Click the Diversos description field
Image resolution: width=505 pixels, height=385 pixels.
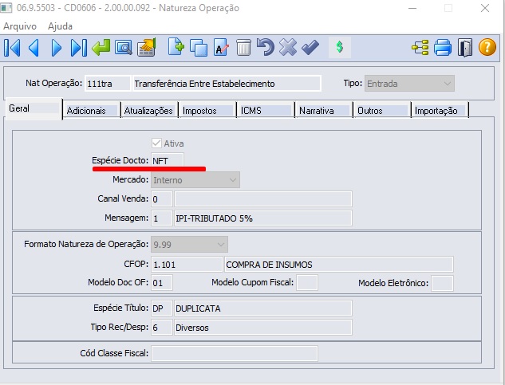point(262,328)
